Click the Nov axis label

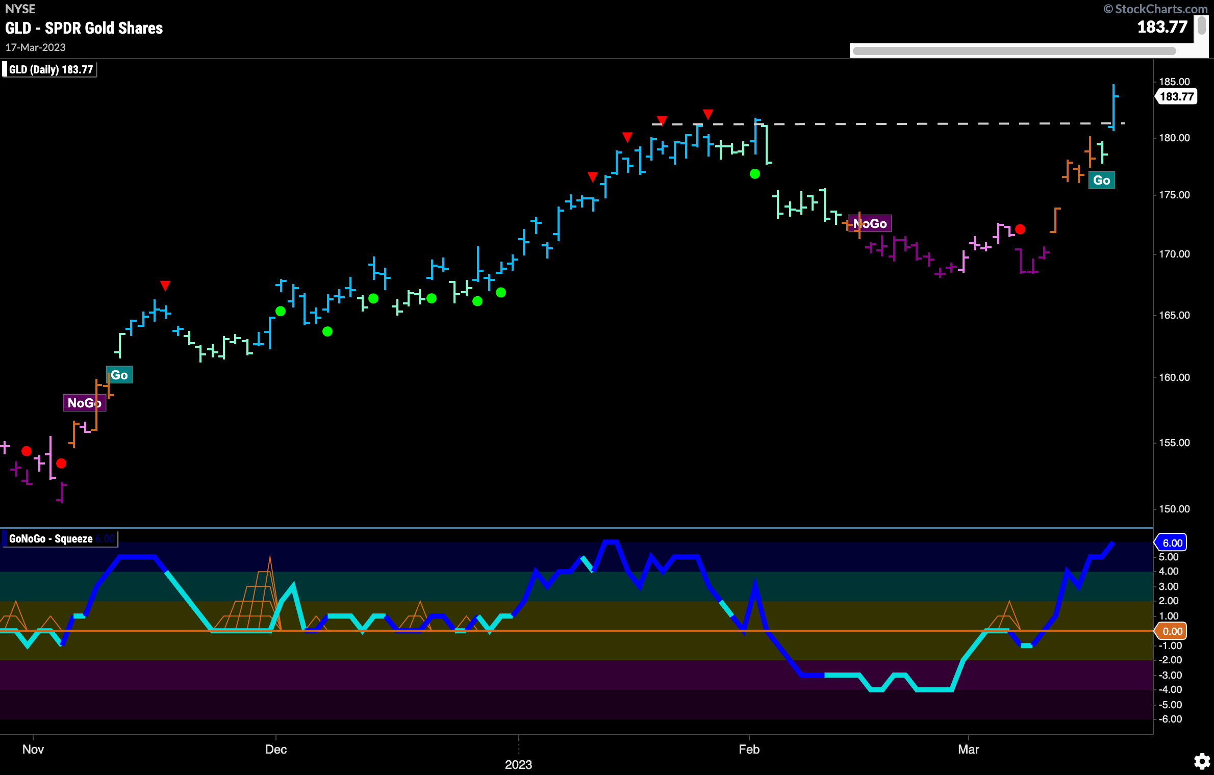[x=33, y=749]
